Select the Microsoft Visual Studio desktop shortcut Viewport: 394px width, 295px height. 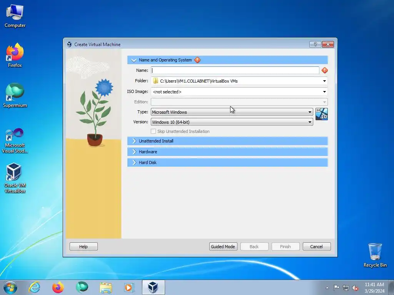point(15,141)
